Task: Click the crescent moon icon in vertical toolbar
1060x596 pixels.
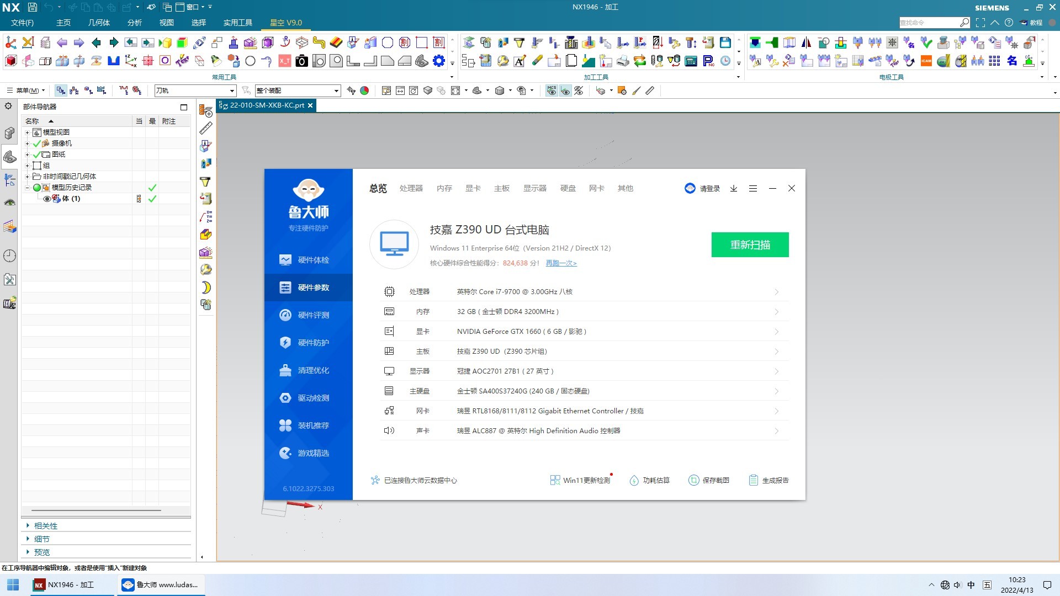Action: pos(206,288)
